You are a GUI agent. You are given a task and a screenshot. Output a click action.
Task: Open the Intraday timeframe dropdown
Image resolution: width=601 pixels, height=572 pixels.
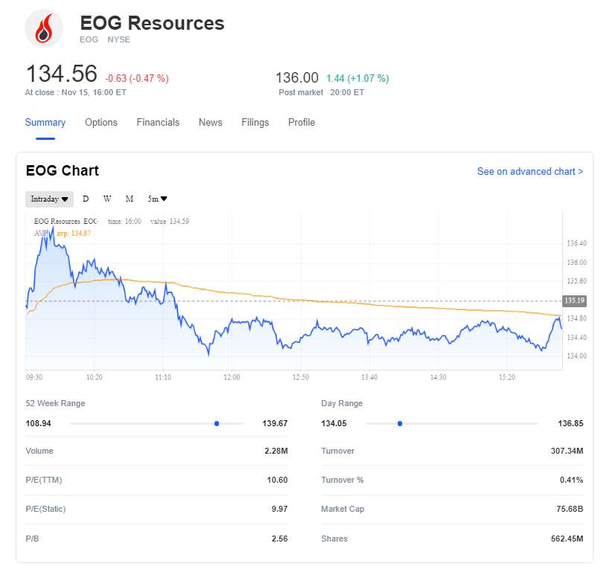coord(50,199)
